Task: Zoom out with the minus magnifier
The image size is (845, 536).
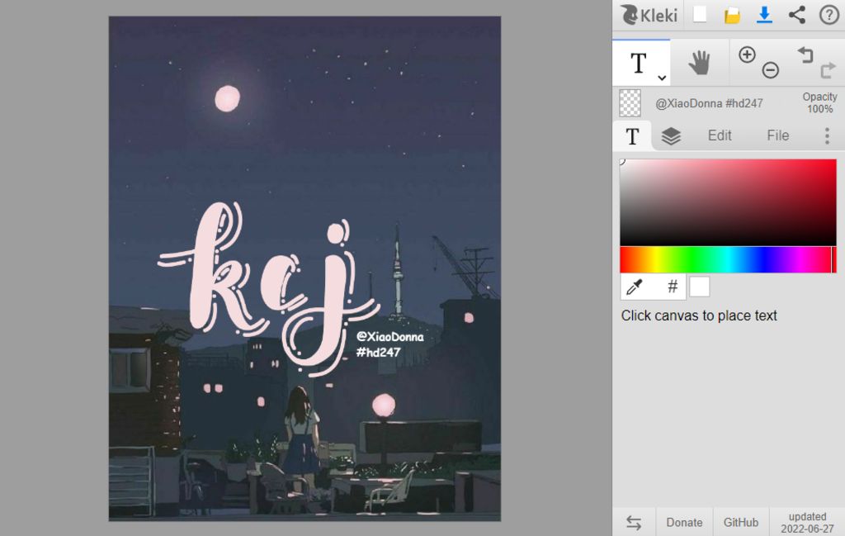Action: coord(771,70)
